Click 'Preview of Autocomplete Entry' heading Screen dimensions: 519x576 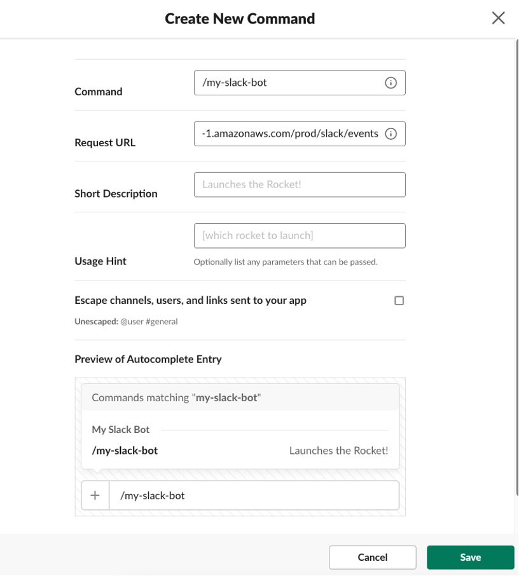coord(148,359)
